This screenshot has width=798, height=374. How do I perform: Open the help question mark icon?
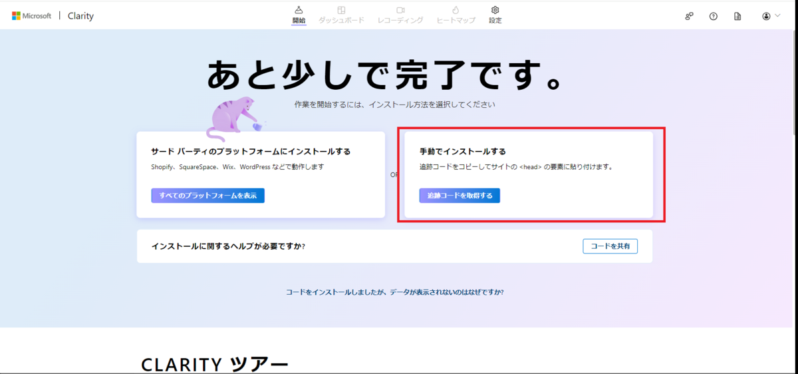coord(713,16)
